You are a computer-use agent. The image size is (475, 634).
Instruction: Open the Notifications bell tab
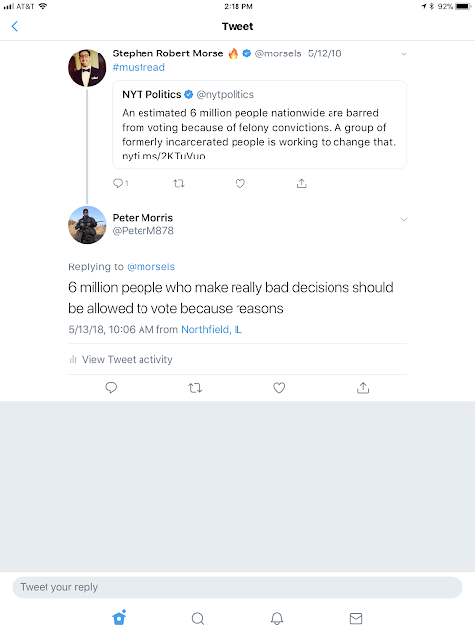(x=277, y=618)
